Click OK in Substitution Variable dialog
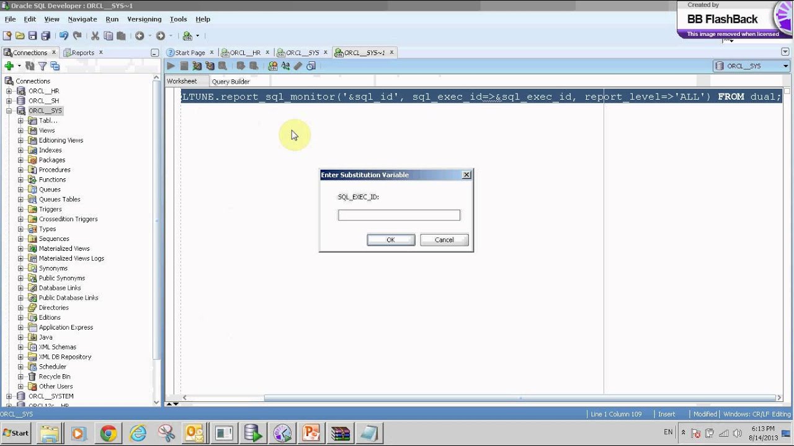Viewport: 794px width, 446px height. 391,240
